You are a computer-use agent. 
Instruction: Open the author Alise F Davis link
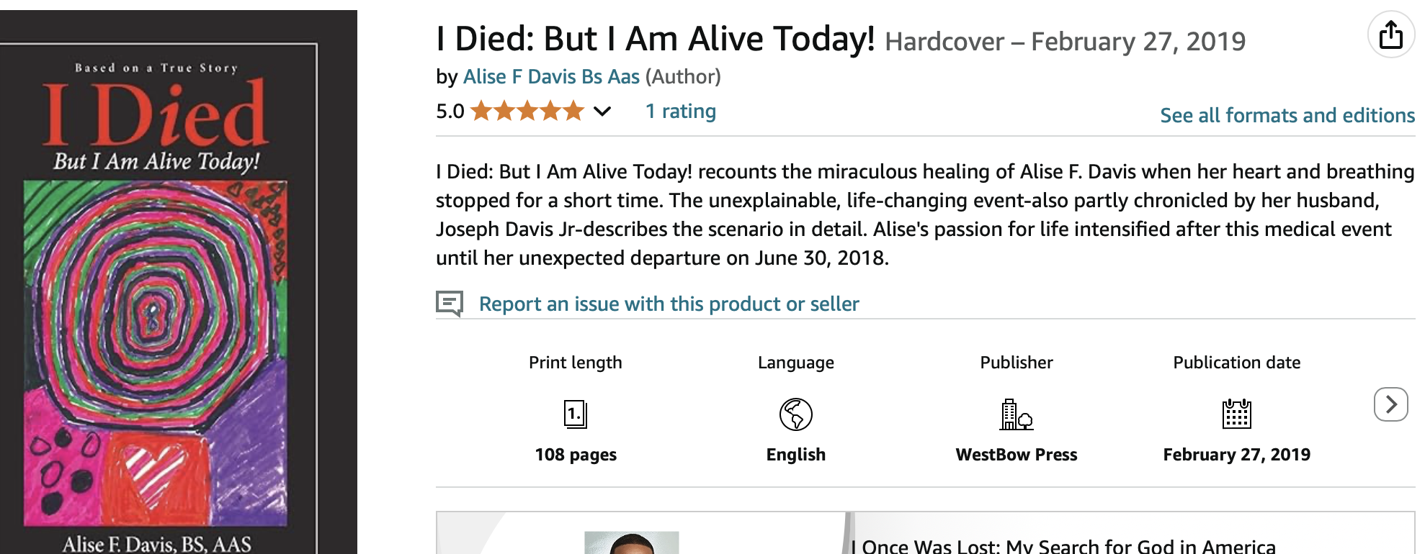point(551,77)
